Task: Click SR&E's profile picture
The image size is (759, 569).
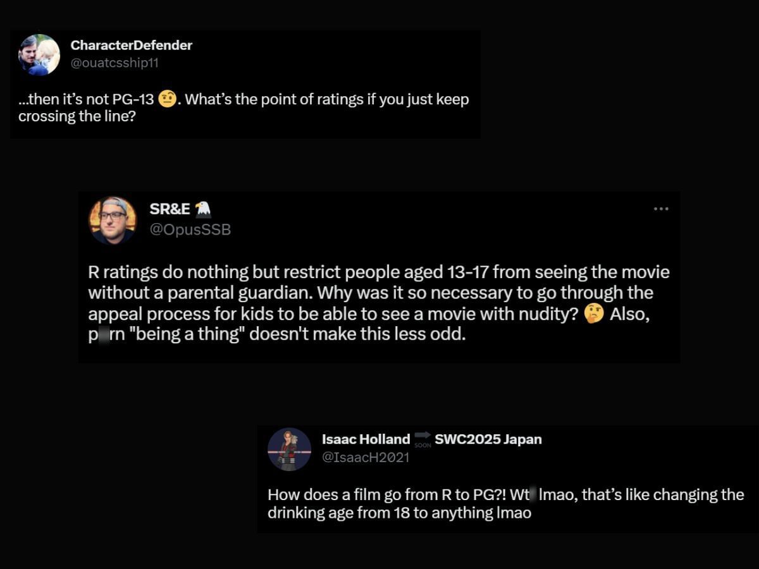Action: [113, 220]
